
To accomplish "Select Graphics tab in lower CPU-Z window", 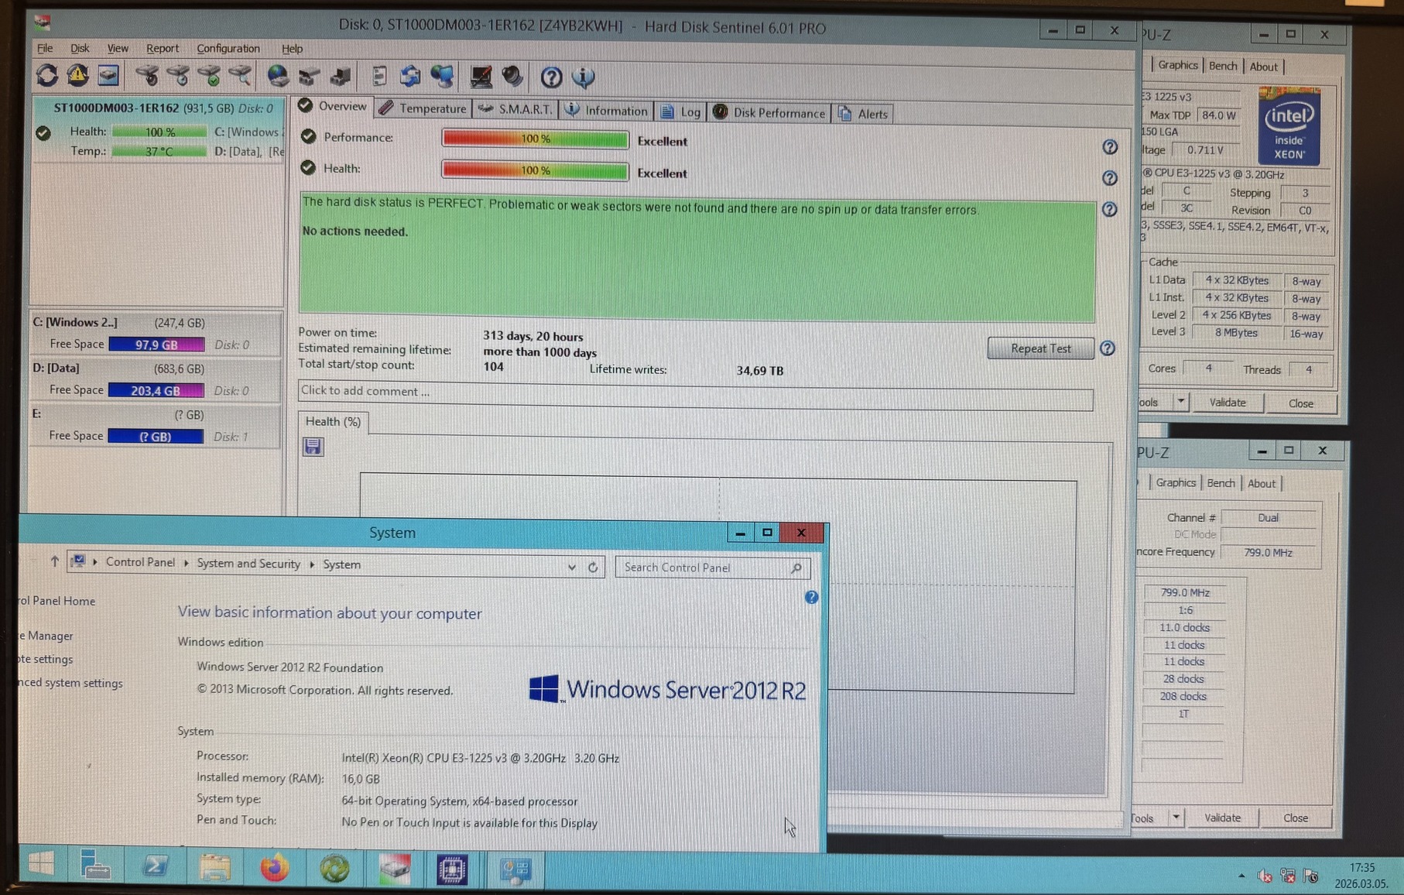I will point(1176,482).
